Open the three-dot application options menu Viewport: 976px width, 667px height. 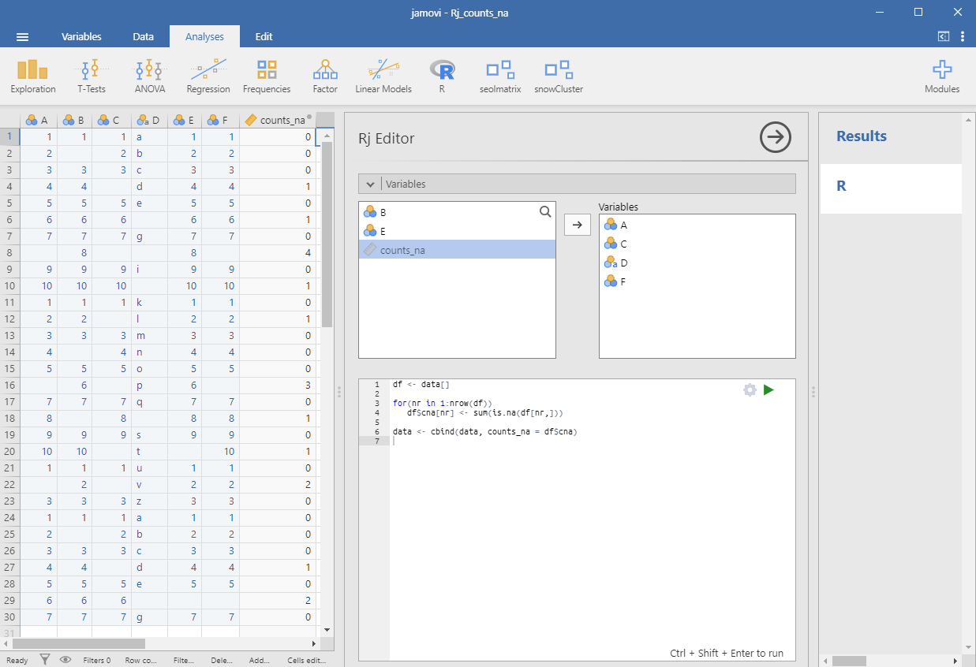click(x=963, y=36)
